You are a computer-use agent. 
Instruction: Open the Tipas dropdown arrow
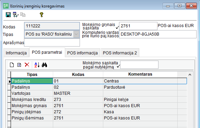click(76, 34)
